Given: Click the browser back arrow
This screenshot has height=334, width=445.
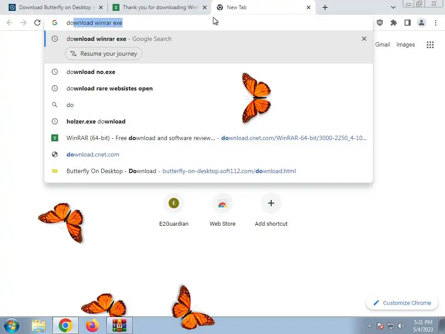Looking at the screenshot, I should pos(10,23).
